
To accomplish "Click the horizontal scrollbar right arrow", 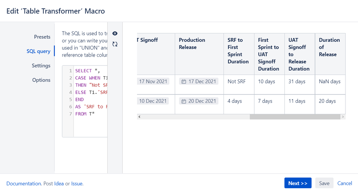I will click(343, 117).
